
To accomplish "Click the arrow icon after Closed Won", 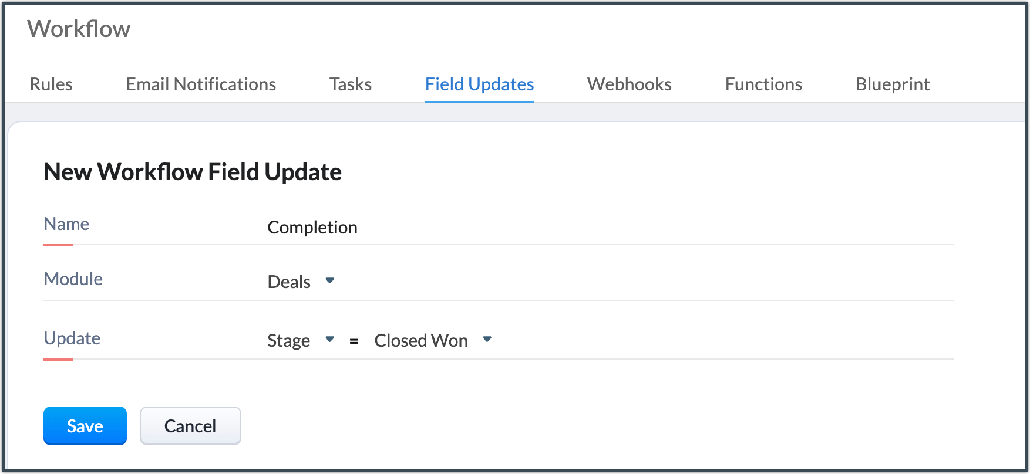I will (x=487, y=339).
